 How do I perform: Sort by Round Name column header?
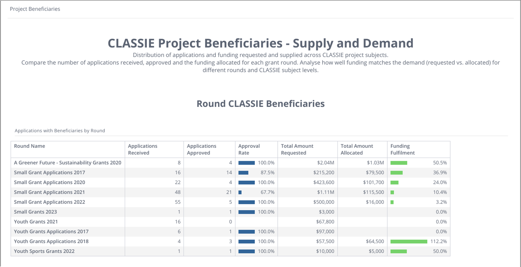pyautogui.click(x=29, y=146)
